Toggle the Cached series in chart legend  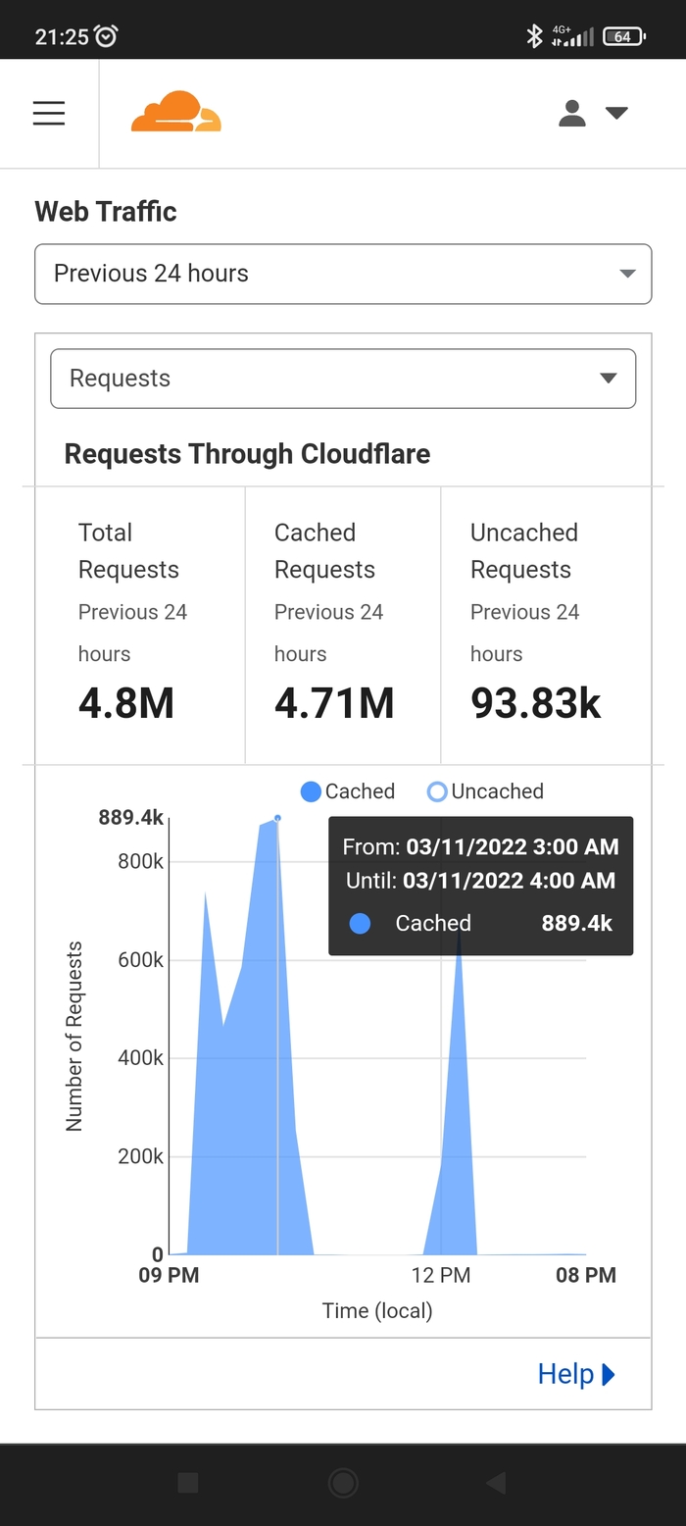(x=348, y=791)
